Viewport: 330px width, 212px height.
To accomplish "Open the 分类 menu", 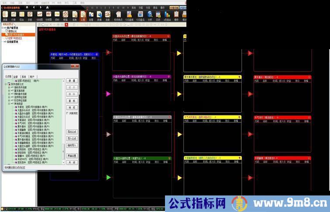I will point(148,7).
